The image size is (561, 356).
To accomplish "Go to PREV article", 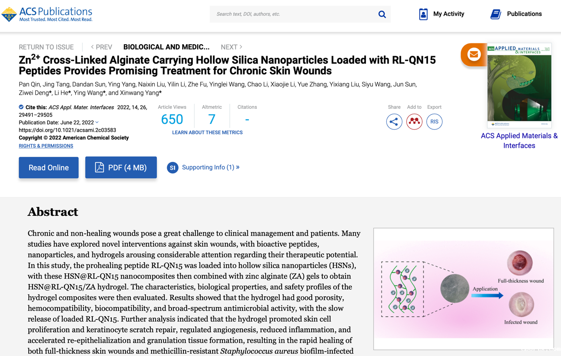I will click(101, 47).
